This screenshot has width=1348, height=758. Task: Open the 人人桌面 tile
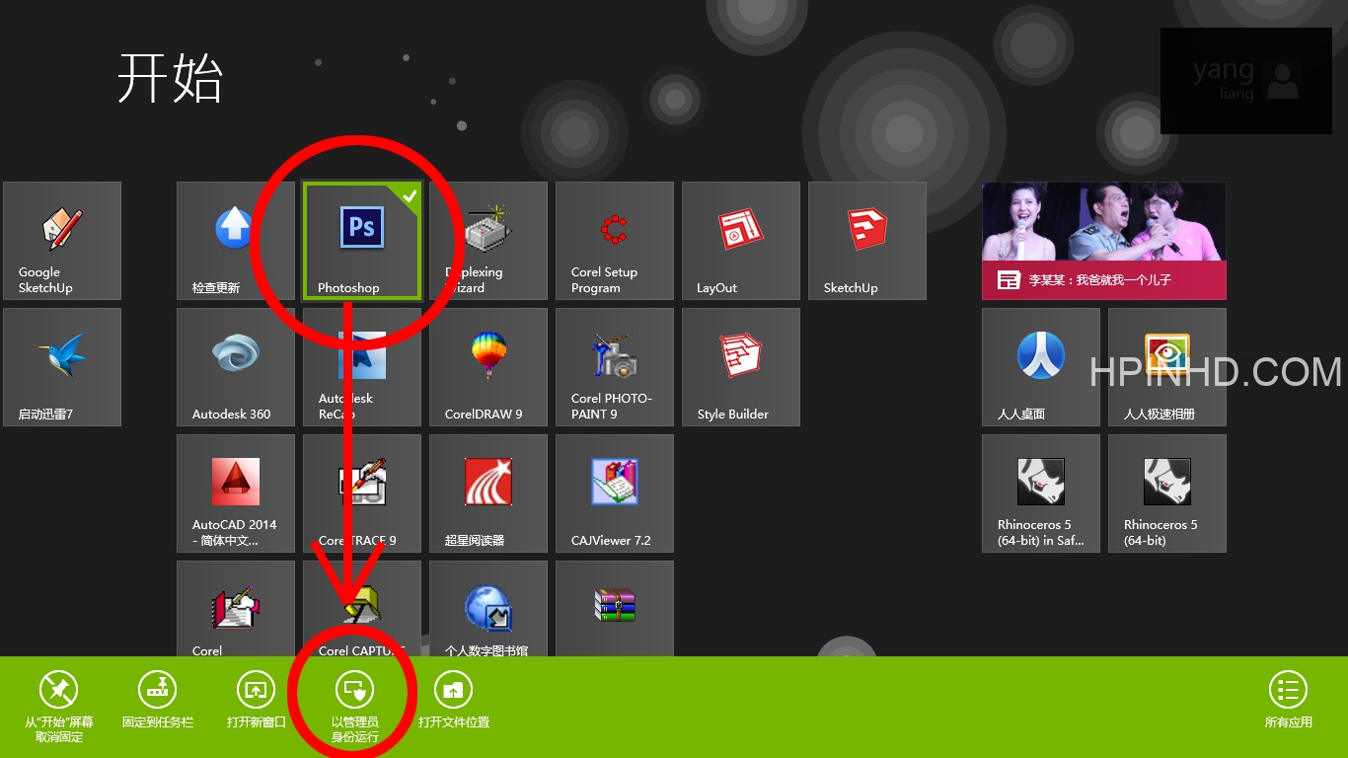(1041, 367)
